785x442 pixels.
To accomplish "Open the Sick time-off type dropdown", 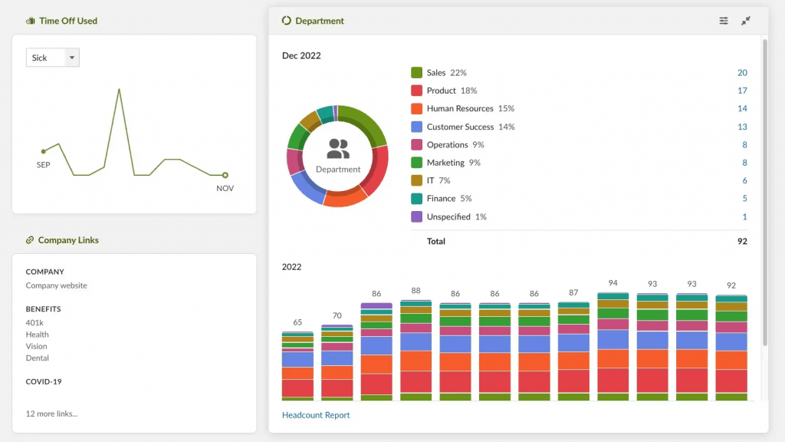I will click(x=52, y=57).
